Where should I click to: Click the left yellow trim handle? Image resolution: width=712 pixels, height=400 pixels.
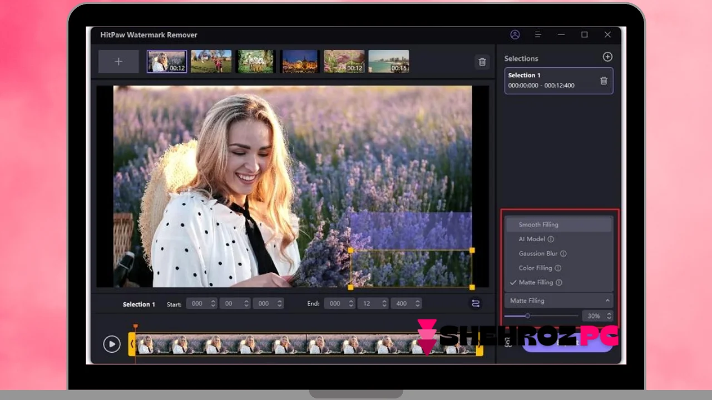tap(132, 344)
